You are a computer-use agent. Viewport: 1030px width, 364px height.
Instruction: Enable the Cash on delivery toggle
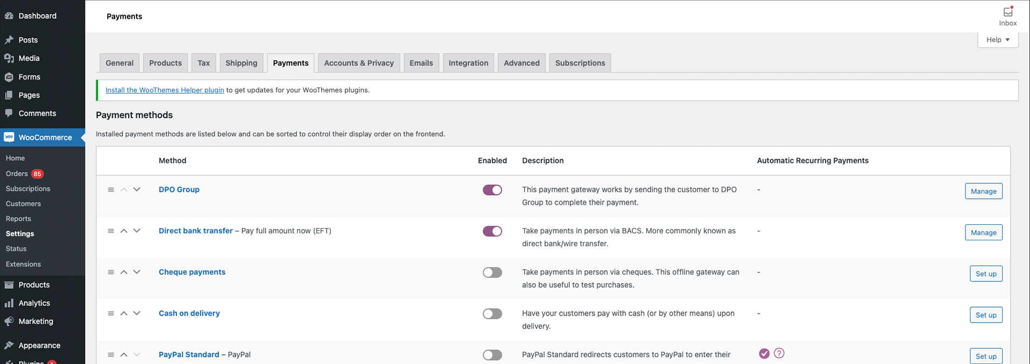[x=492, y=313]
